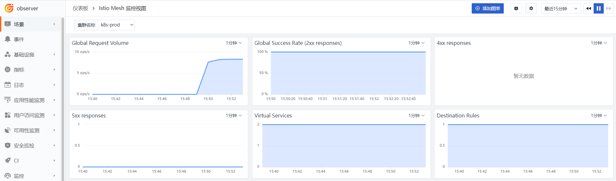Screen dimensions: 616x181
Task: Open 应用性能监测 sidebar icon
Action: (8, 100)
